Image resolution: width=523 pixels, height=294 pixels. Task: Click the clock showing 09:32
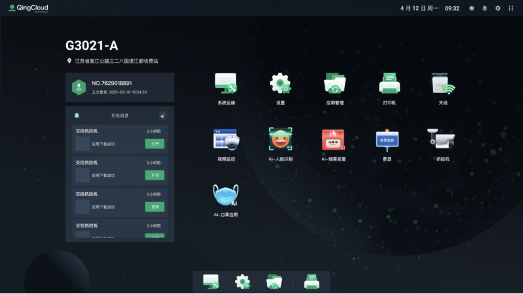452,8
